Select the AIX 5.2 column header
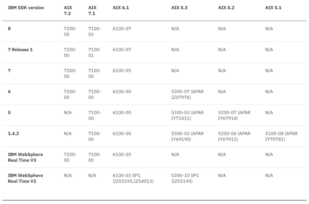This screenshot has height=204, width=309. point(226,8)
